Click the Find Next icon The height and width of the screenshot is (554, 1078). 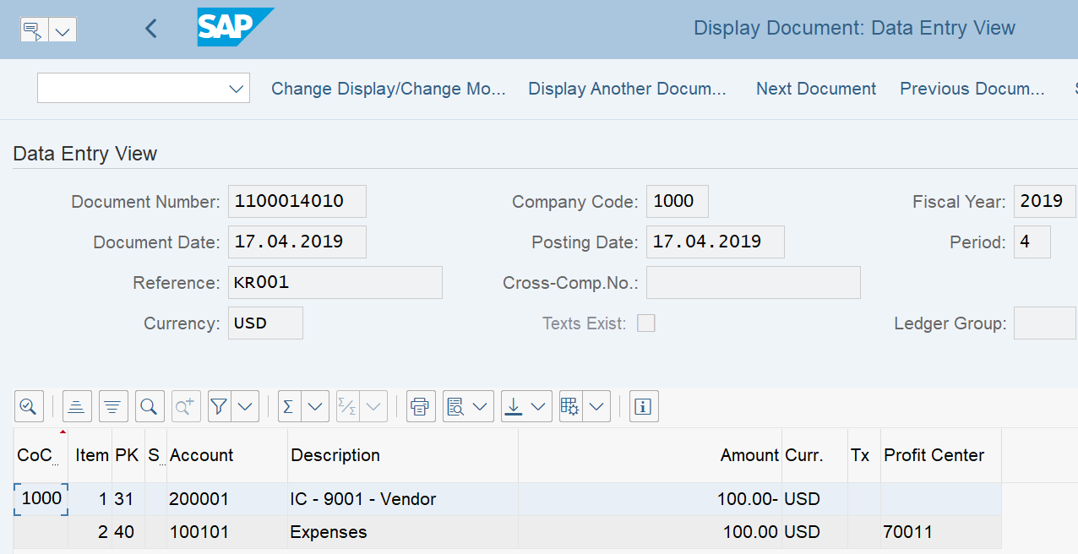186,406
